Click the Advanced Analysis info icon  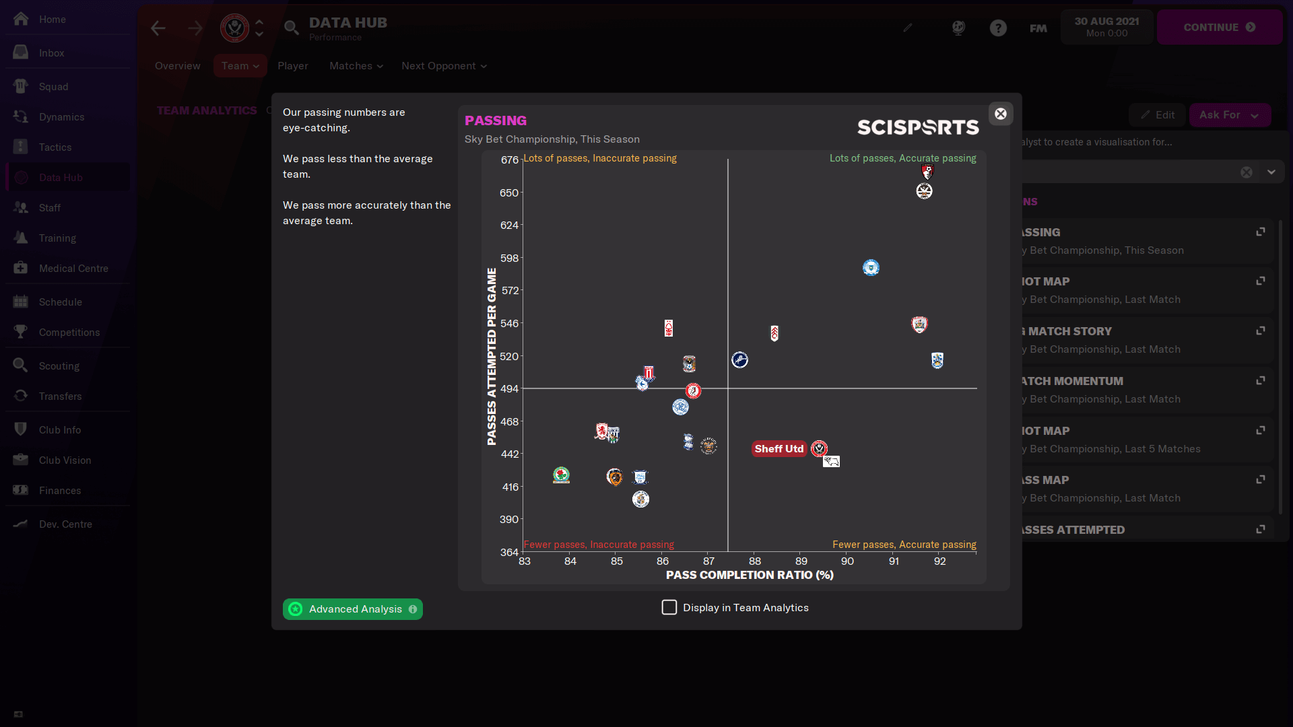point(413,609)
